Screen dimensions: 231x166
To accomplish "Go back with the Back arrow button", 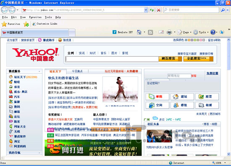I will click(x=5, y=10).
